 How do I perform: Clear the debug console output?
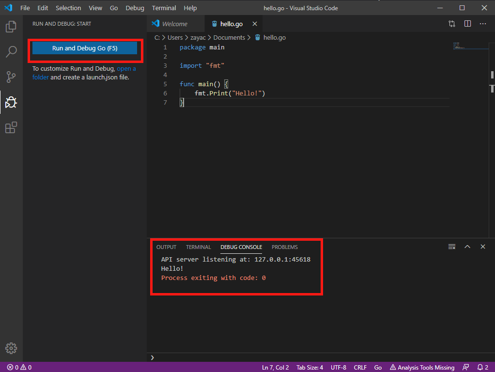452,247
